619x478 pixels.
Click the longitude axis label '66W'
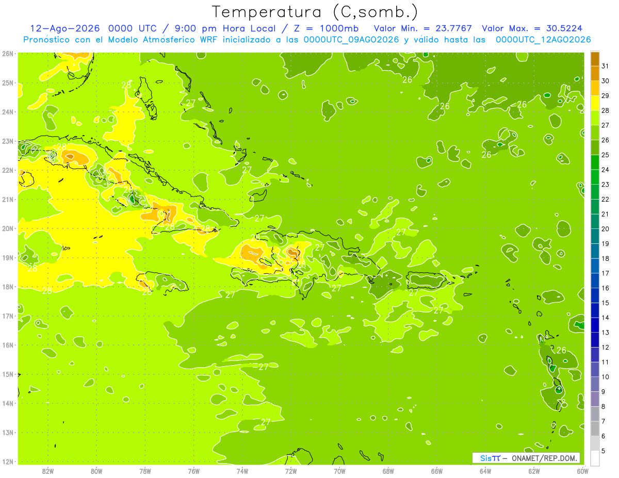[437, 471]
